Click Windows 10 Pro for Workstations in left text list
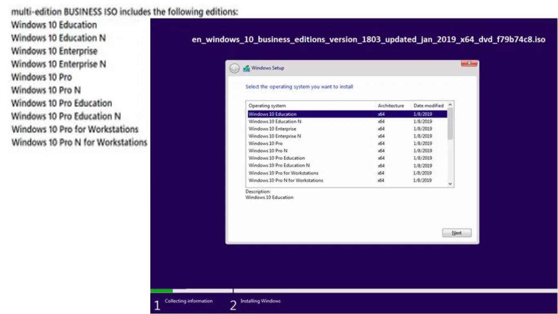The image size is (558, 314). point(75,129)
